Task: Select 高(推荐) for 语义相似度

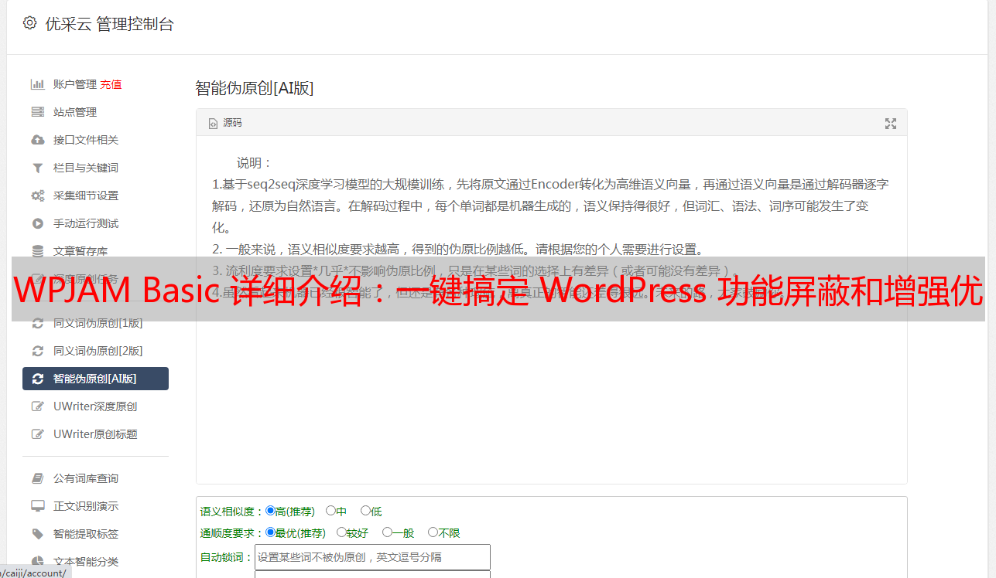Action: (270, 511)
